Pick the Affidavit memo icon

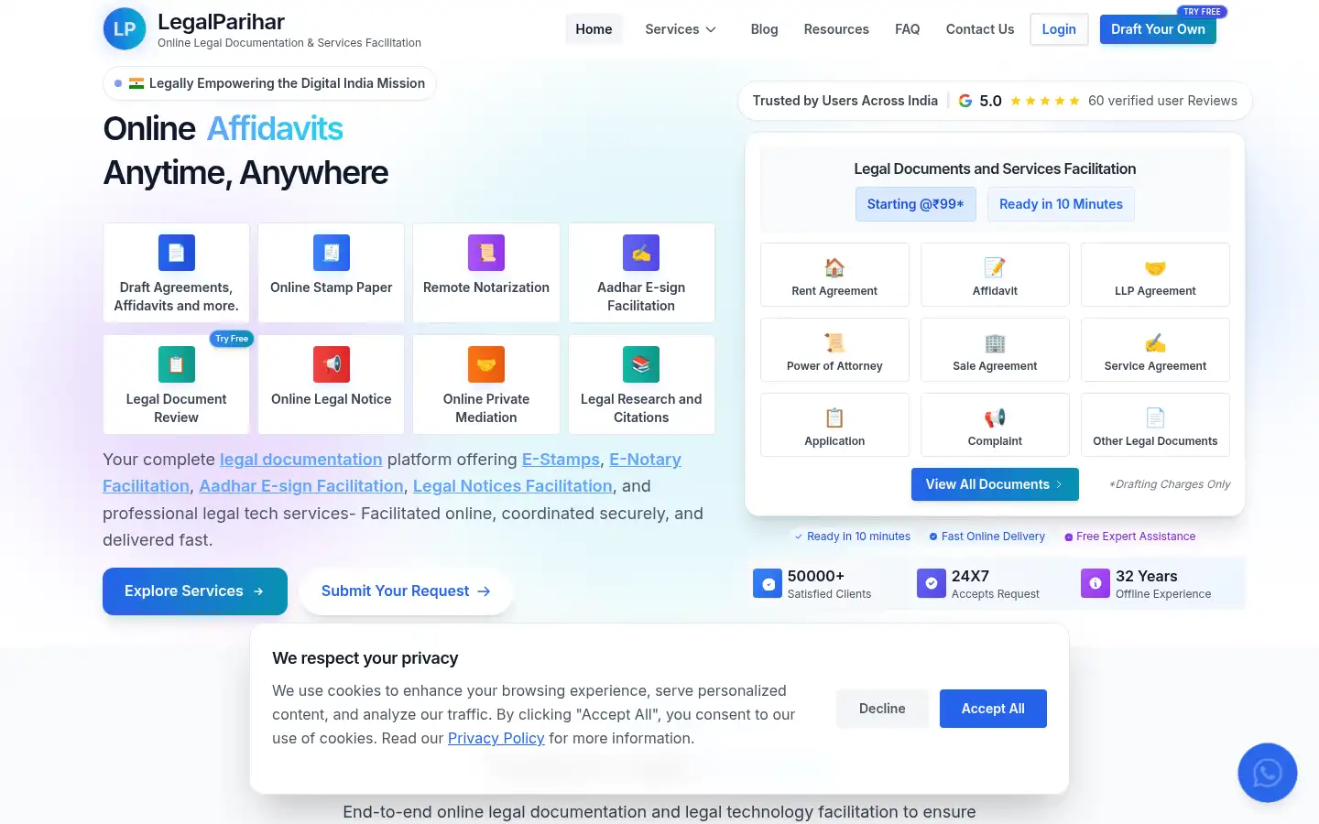(x=995, y=267)
